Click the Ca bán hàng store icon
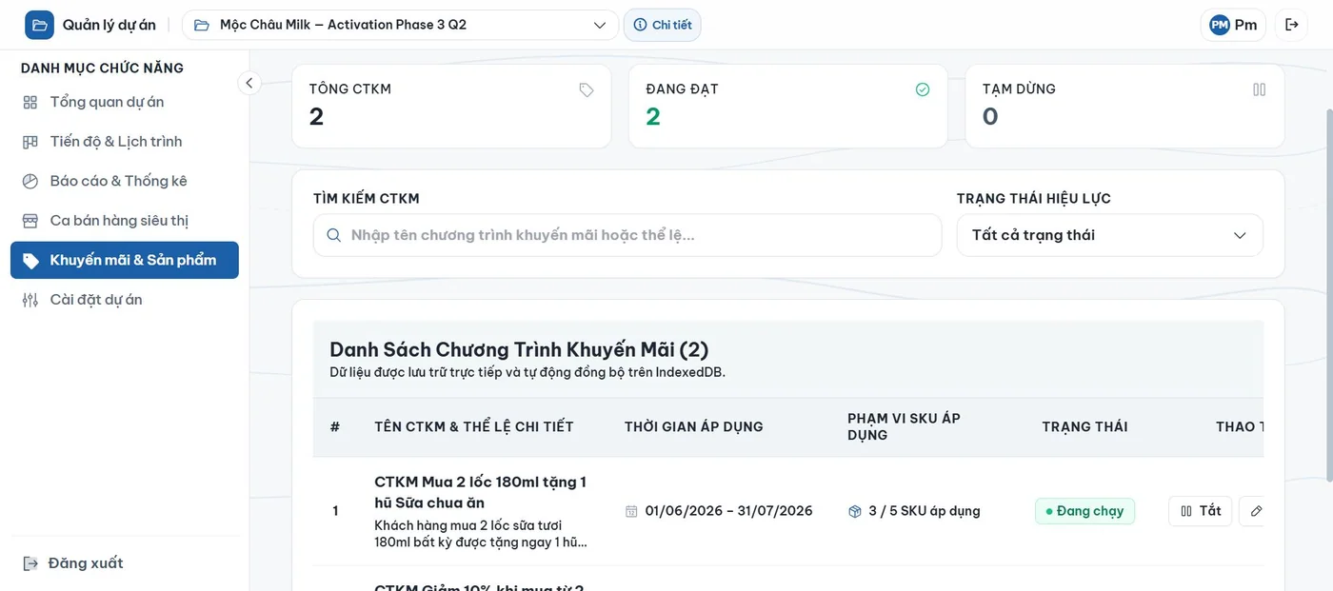The height and width of the screenshot is (591, 1333). (30, 221)
